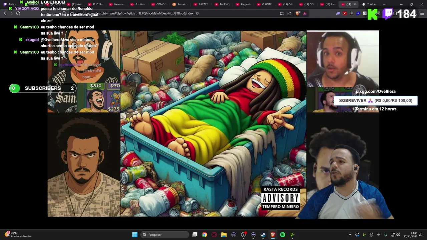
Task: Open the browser hamburger menu
Action: point(422,13)
